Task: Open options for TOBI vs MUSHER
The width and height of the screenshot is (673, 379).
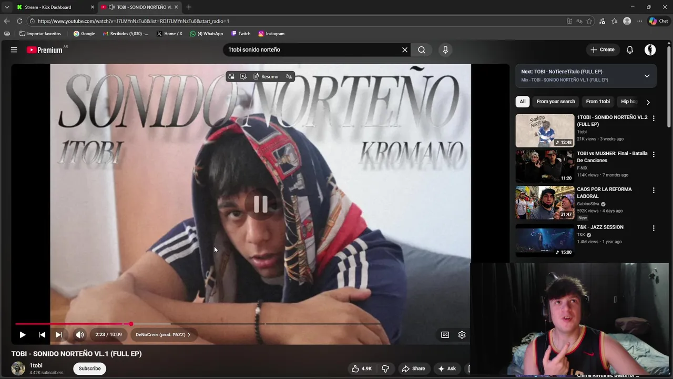Action: (x=654, y=155)
